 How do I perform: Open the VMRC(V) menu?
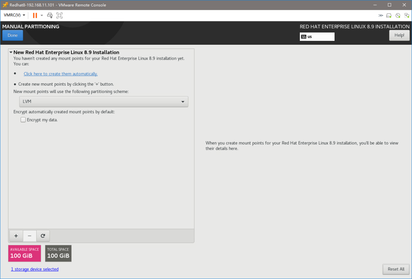(x=14, y=15)
